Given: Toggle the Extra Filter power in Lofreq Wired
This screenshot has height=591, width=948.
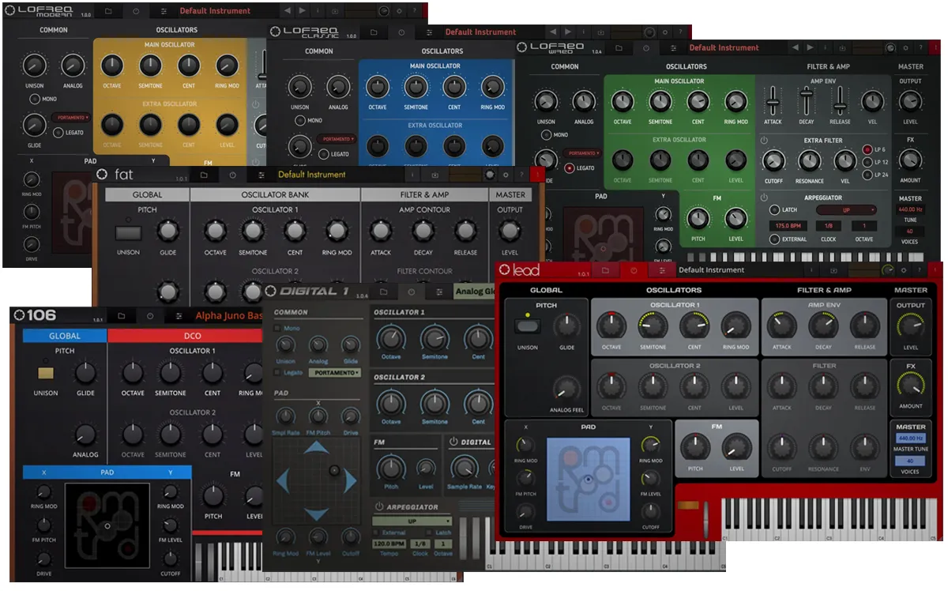Looking at the screenshot, I should (764, 141).
